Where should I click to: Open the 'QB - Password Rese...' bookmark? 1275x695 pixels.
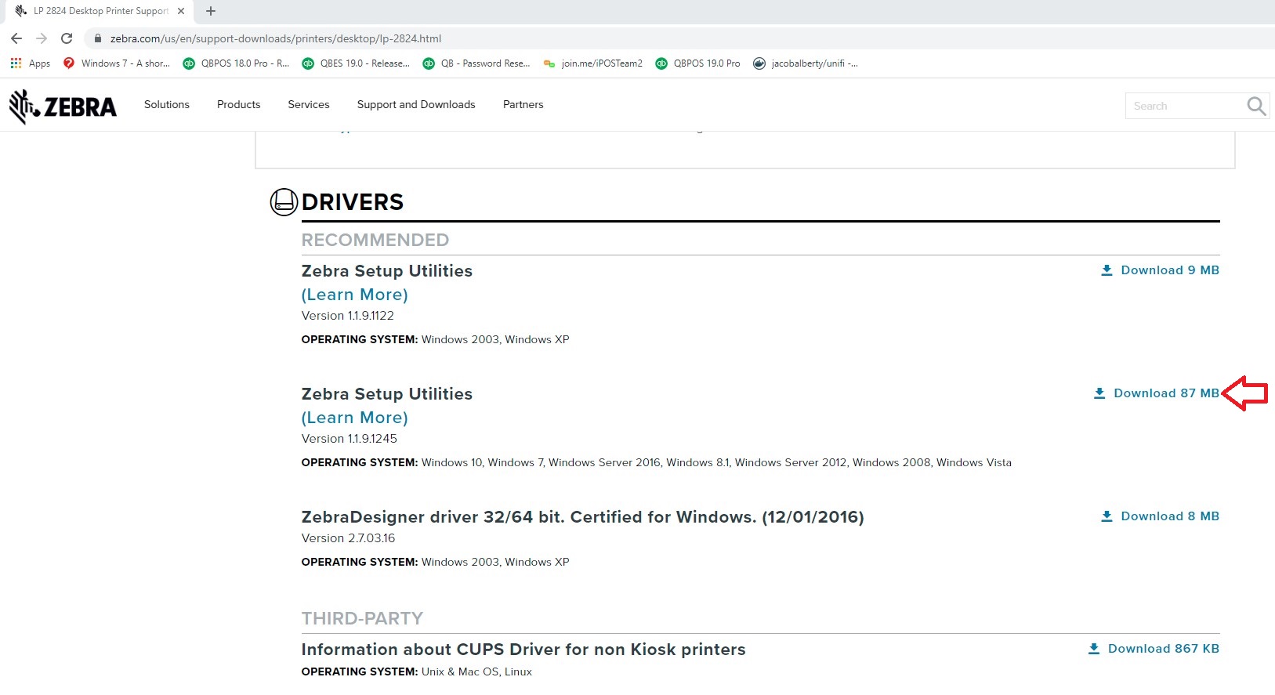[x=476, y=63]
